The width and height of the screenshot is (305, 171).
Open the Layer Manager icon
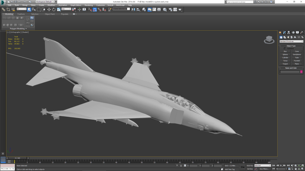coord(144,9)
